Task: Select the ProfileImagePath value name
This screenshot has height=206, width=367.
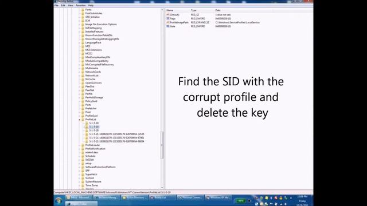Action: (179, 22)
